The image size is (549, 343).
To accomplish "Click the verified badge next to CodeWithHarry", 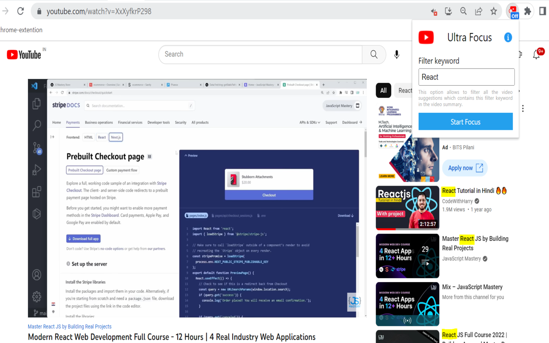I will click(x=477, y=201).
